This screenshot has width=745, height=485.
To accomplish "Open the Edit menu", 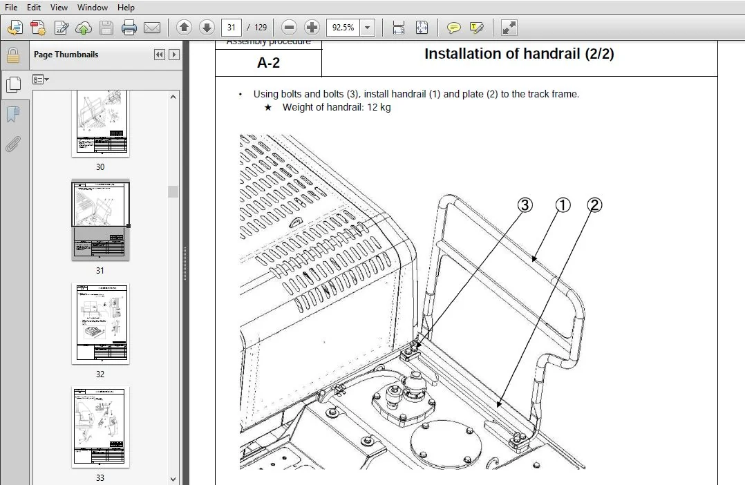I will (33, 7).
